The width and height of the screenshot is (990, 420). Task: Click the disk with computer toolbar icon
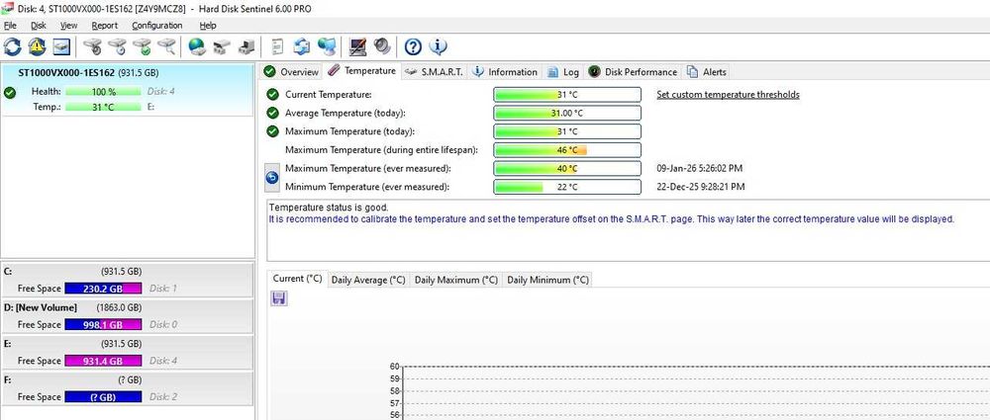[x=247, y=46]
